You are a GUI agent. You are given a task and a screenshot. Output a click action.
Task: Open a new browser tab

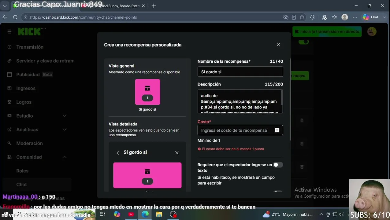click(x=154, y=6)
